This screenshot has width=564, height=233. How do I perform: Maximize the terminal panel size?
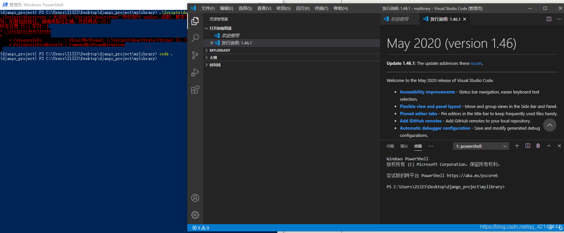click(x=549, y=146)
